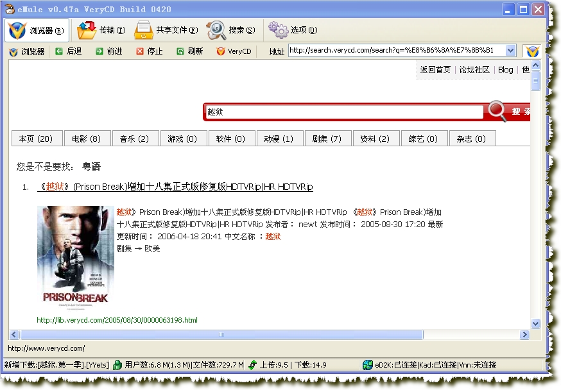The height and width of the screenshot is (390, 561).
Task: Click the 返回首页 link
Action: [x=435, y=70]
